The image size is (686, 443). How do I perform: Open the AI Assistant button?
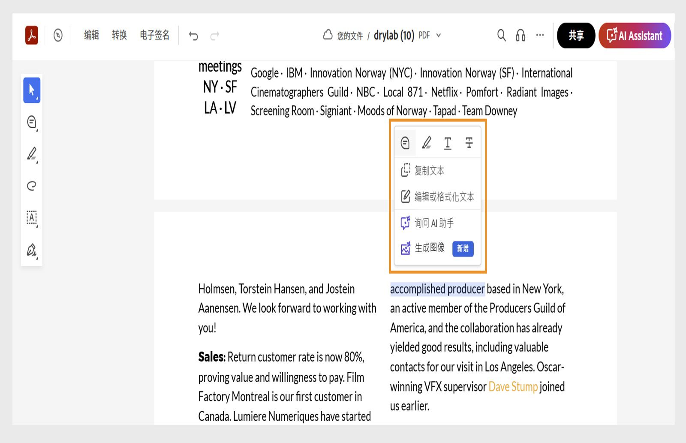click(635, 36)
